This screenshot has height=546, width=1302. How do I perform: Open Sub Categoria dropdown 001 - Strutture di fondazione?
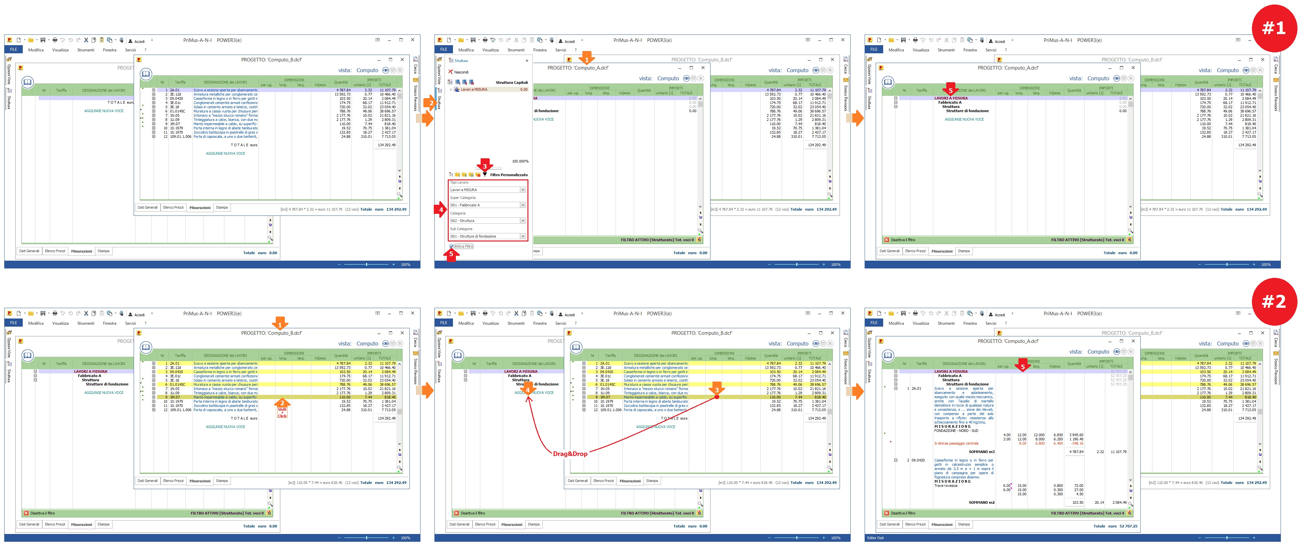(488, 236)
